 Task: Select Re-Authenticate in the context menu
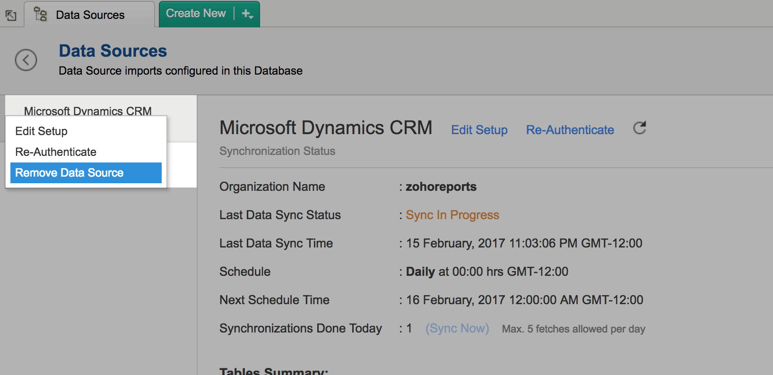tap(56, 152)
